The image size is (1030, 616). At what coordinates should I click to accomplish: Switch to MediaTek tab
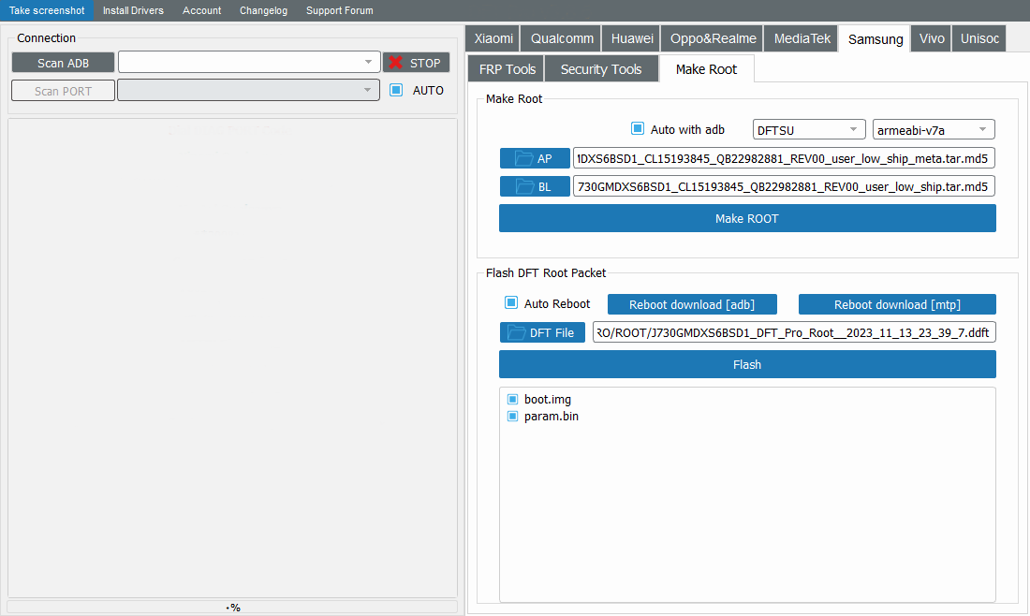point(802,38)
